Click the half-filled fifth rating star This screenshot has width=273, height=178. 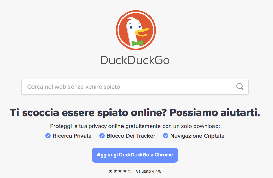pos(130,171)
